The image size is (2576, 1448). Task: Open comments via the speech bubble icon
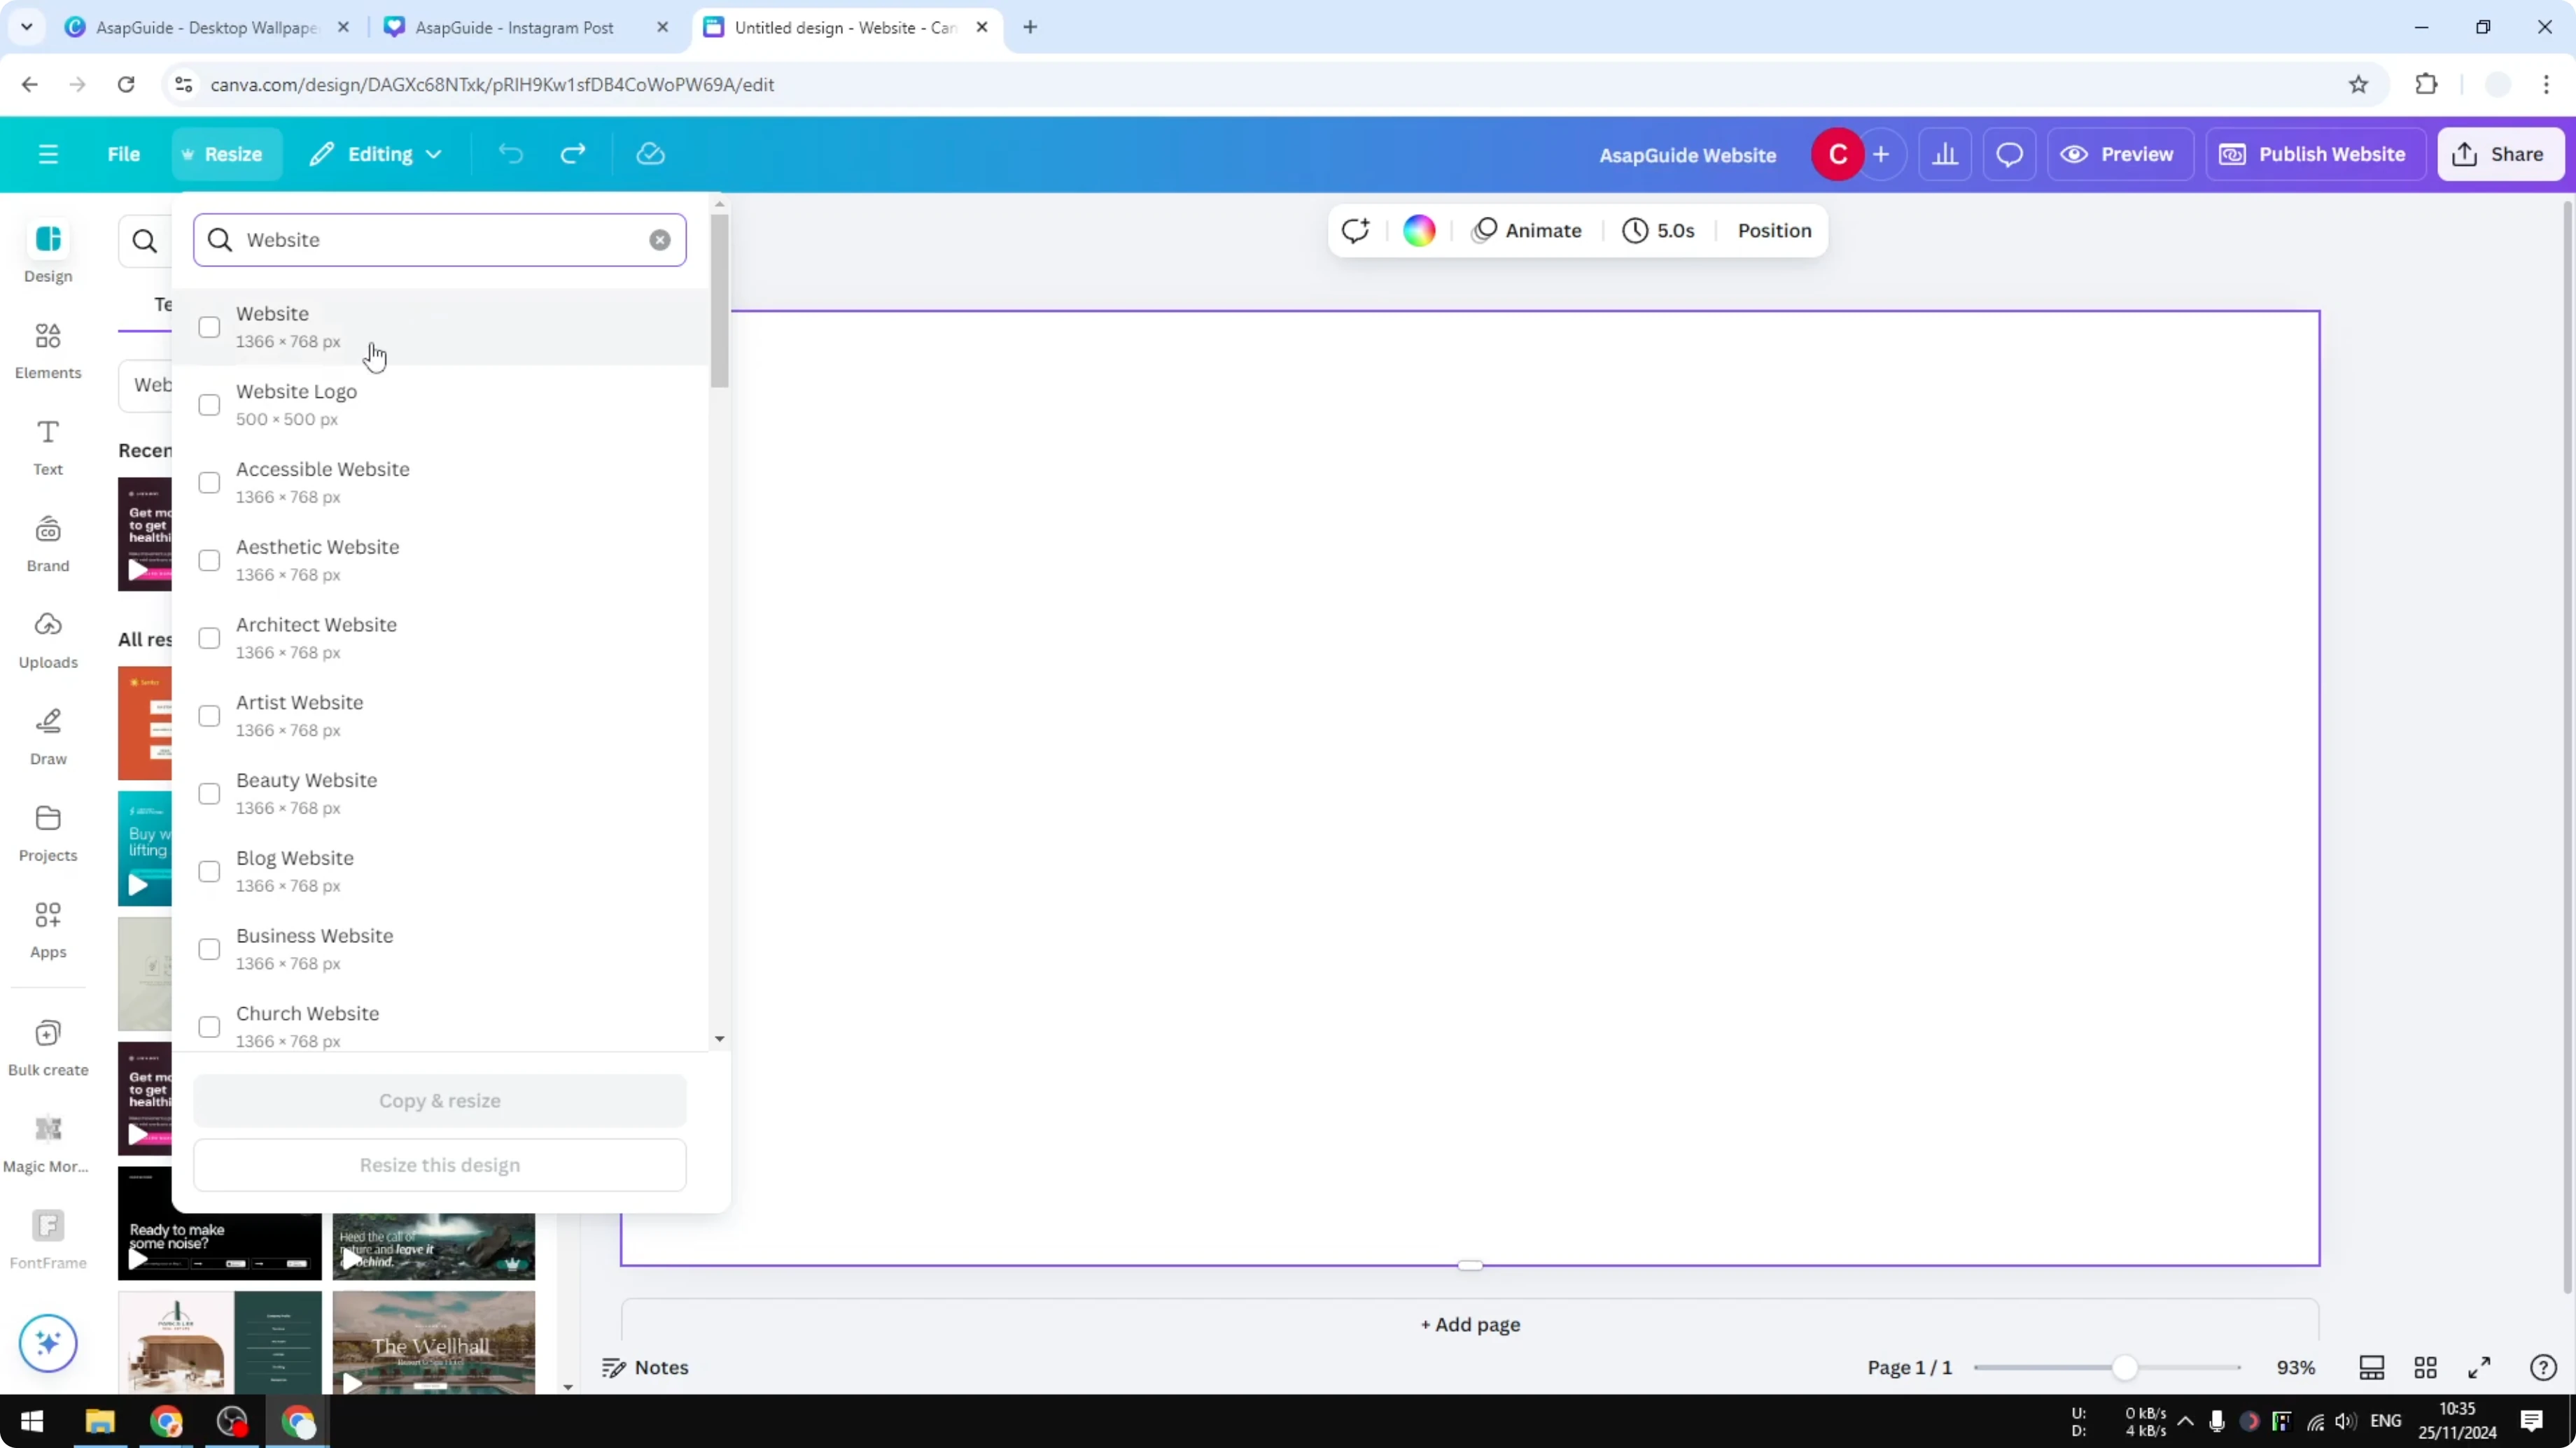point(2010,153)
